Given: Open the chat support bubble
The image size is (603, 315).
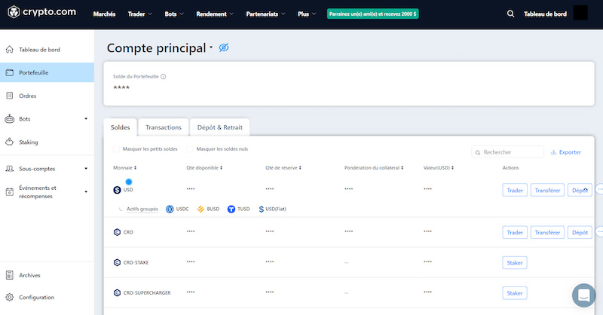Looking at the screenshot, I should [583, 295].
